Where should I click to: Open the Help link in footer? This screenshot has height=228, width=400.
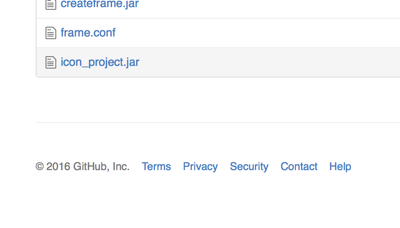(x=340, y=167)
